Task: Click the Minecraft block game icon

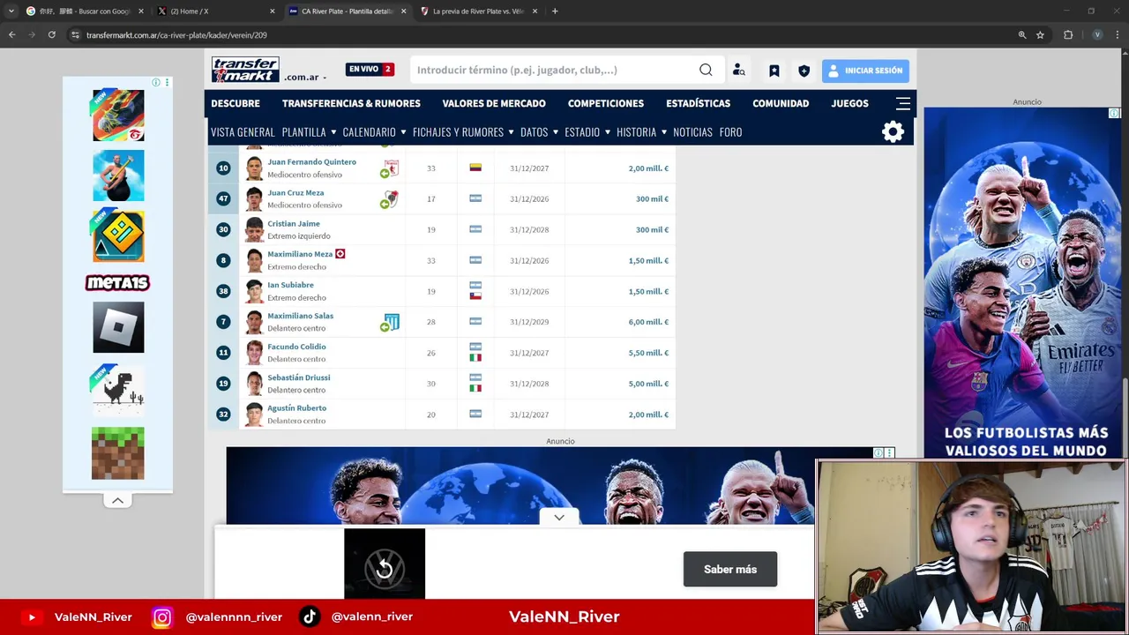Action: 118,453
